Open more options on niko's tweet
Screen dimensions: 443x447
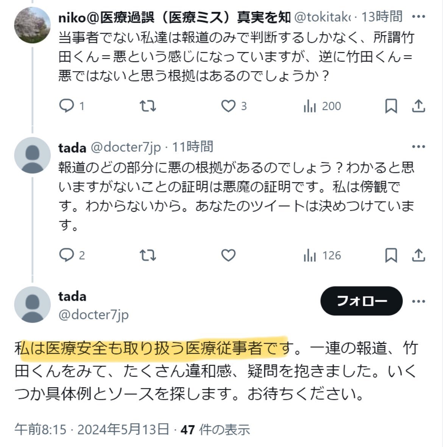point(418,17)
